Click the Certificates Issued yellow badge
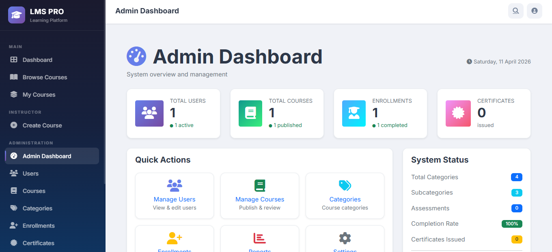The width and height of the screenshot is (552, 252). [x=517, y=239]
